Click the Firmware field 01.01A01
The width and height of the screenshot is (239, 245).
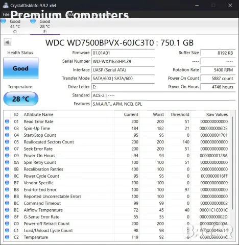pos(123,53)
